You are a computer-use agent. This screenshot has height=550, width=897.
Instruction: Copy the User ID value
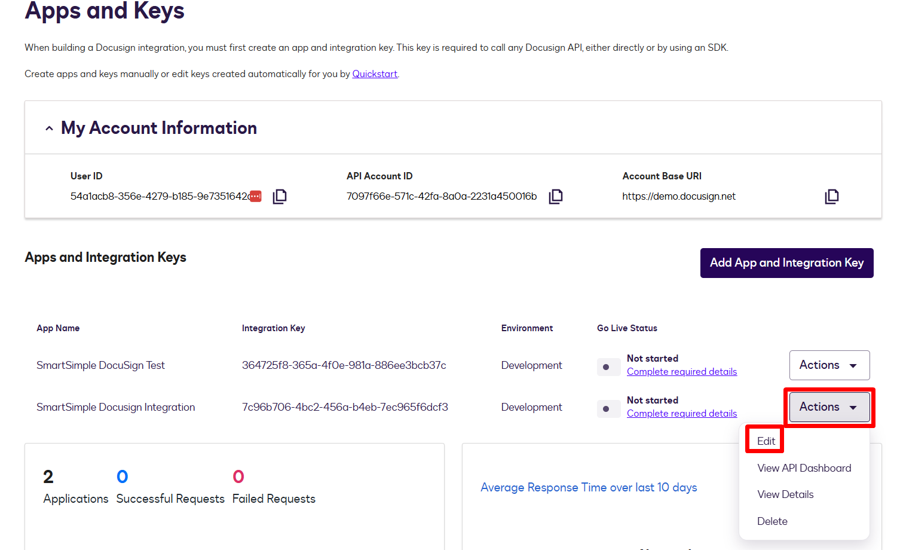(x=280, y=196)
